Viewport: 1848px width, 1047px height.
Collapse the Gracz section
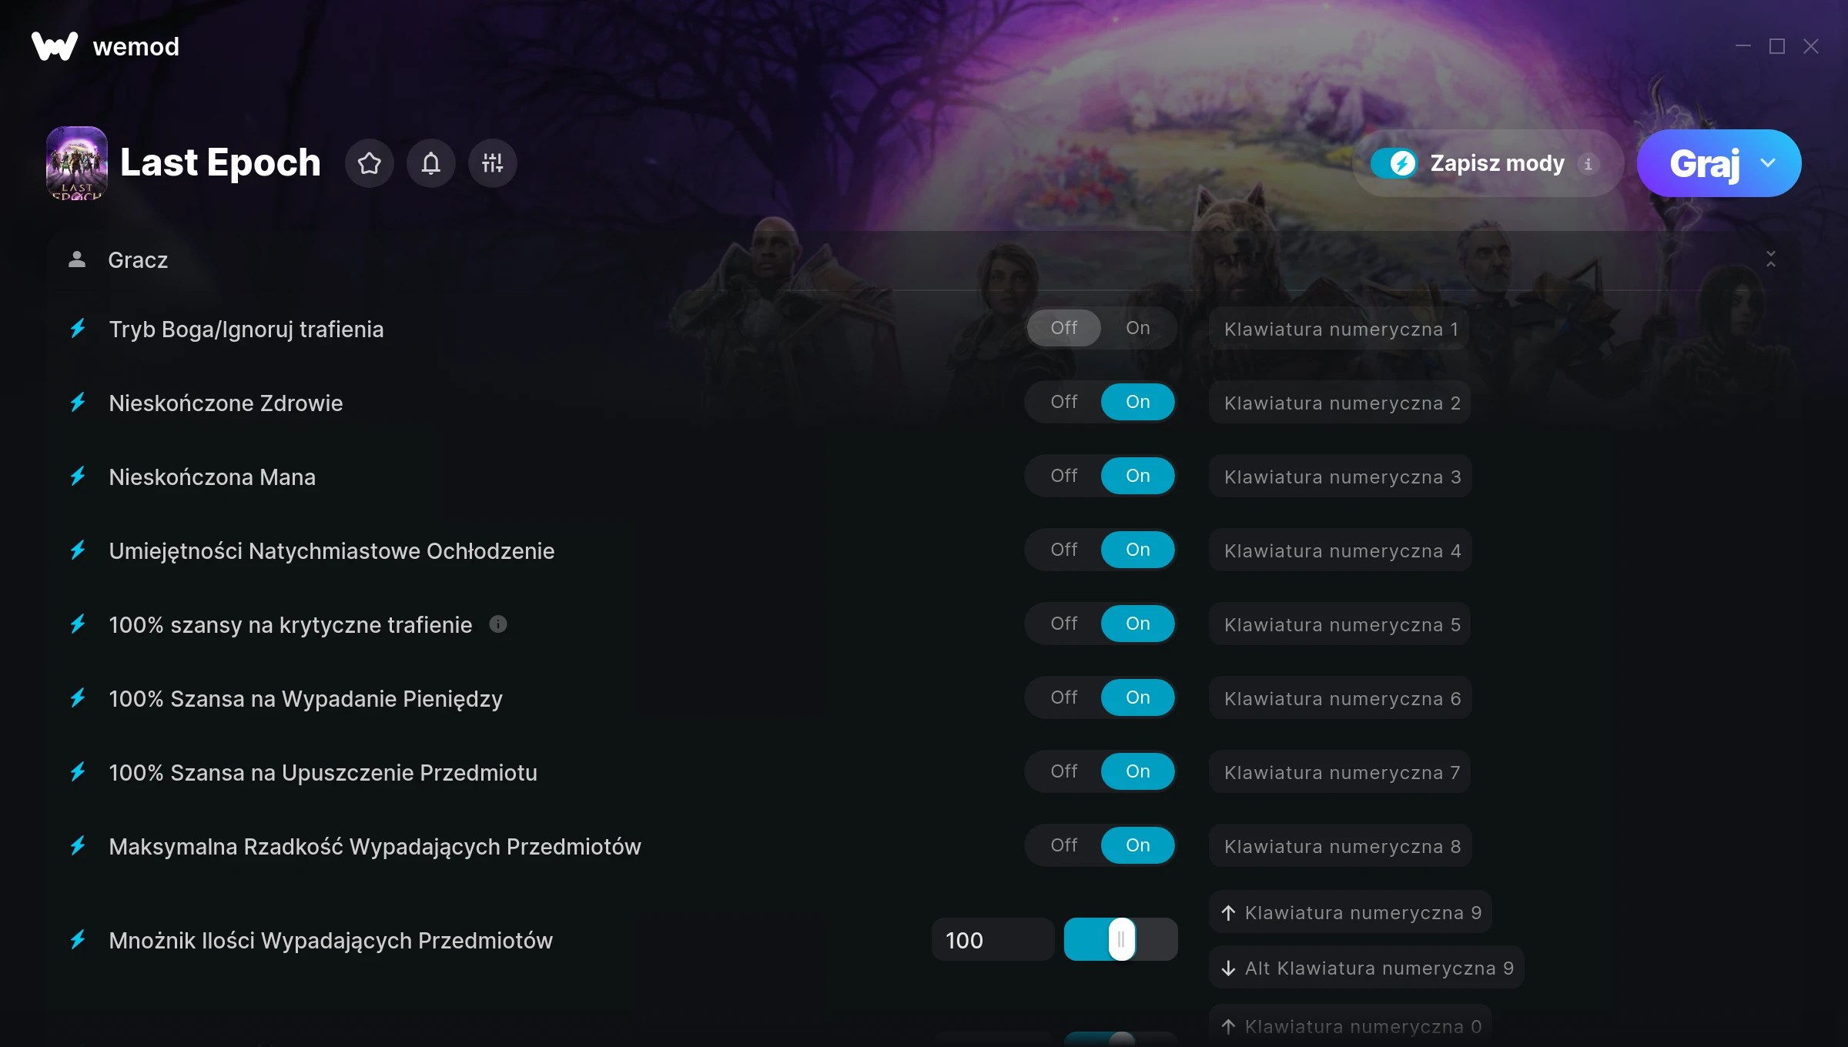(x=1771, y=259)
